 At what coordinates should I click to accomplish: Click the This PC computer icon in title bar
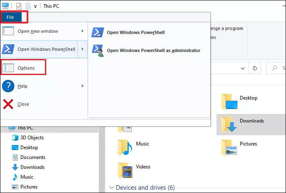5,6
